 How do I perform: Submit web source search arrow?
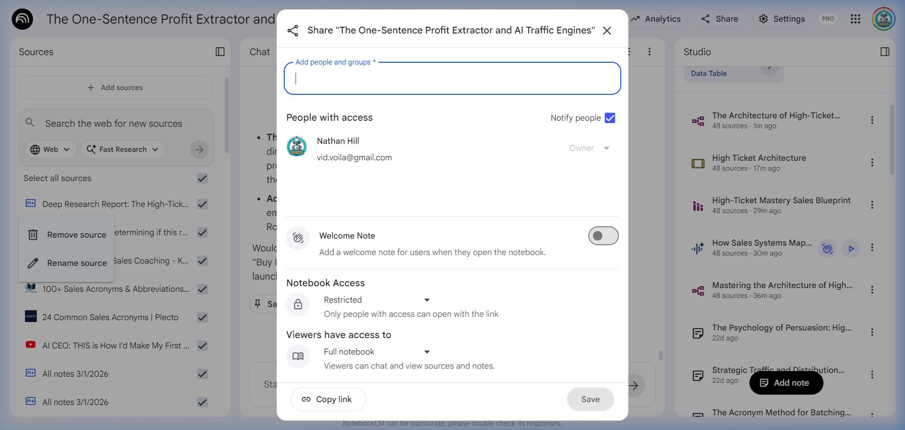pos(199,149)
